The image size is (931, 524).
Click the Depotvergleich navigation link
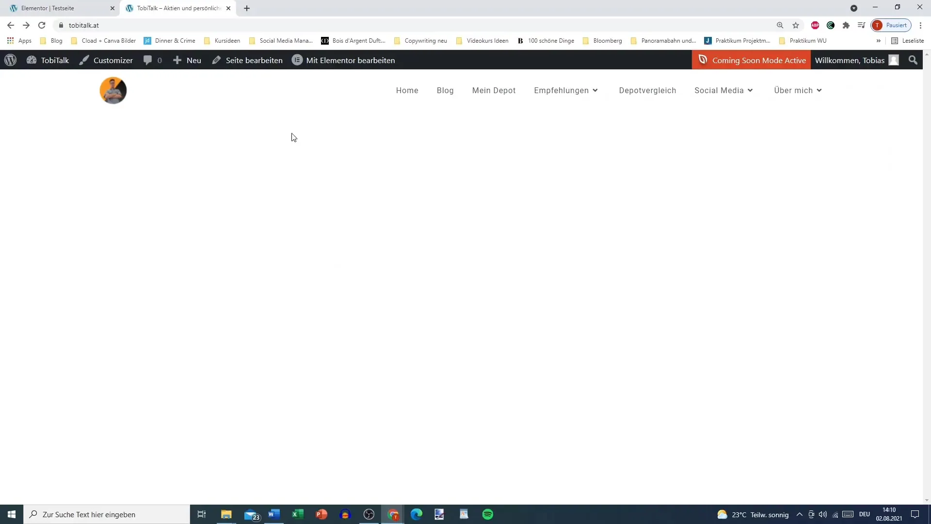[648, 90]
